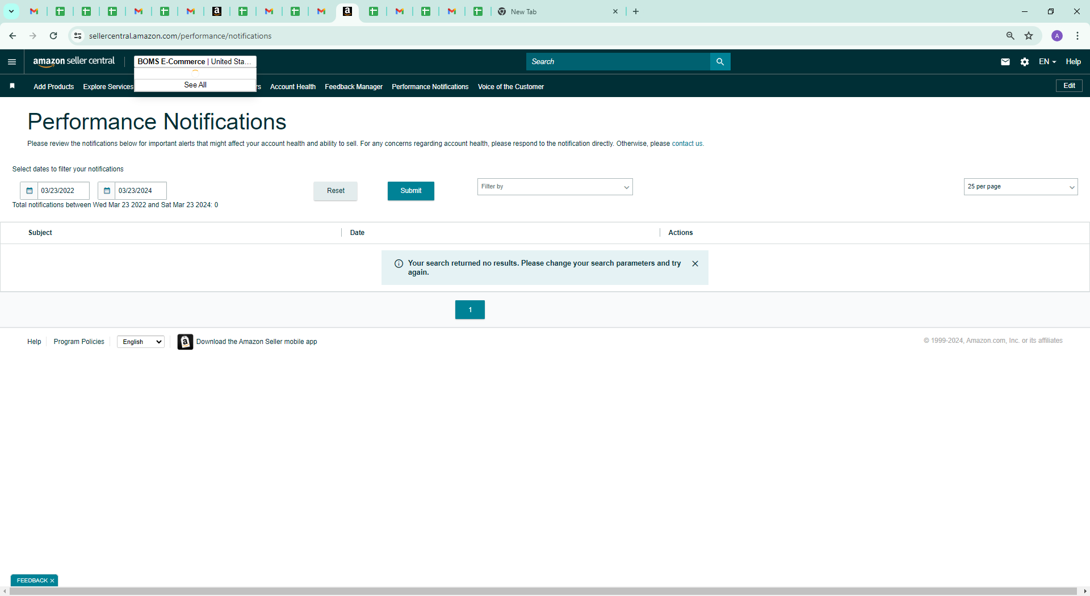Open Program Policies link
The image size is (1090, 596).
click(x=79, y=342)
